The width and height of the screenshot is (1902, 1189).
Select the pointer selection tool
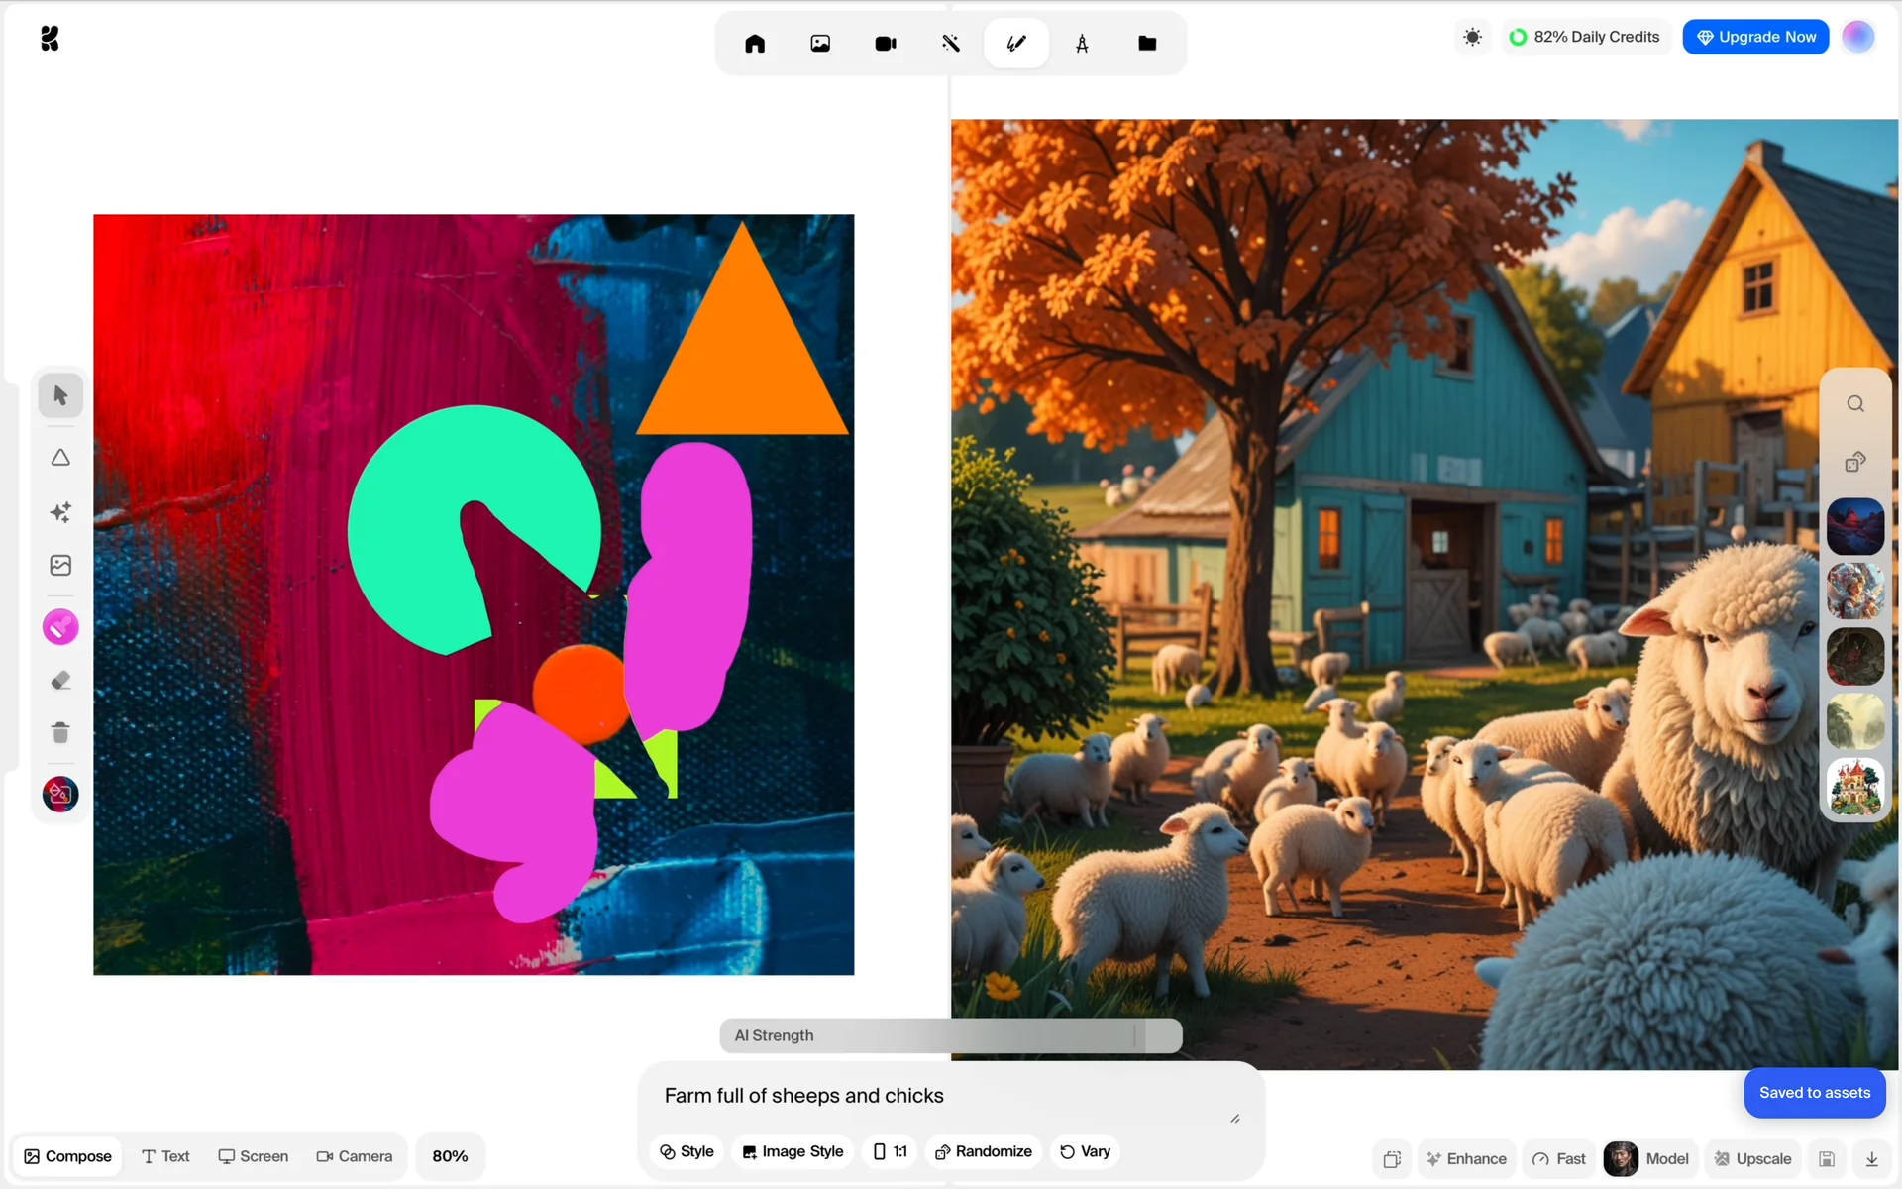[60, 395]
